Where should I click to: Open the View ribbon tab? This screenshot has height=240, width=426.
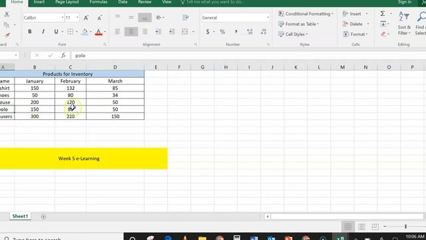[x=166, y=2]
